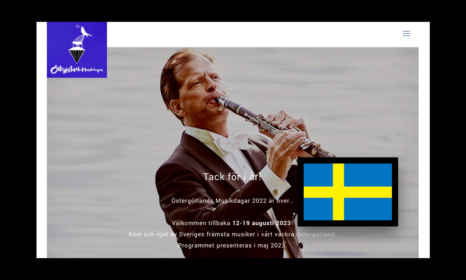
Task: Click the bold '12-19 augusti 2023' date
Action: point(262,223)
